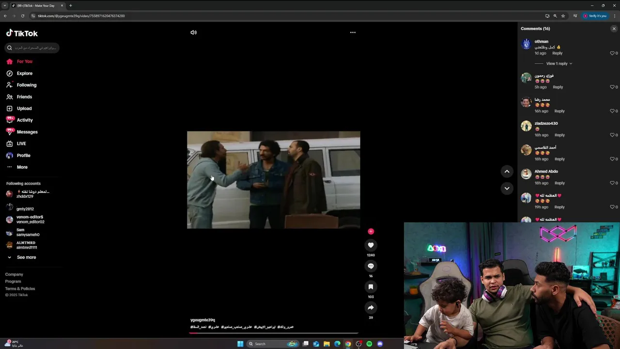Open the Program footer link
The width and height of the screenshot is (620, 349).
13,282
